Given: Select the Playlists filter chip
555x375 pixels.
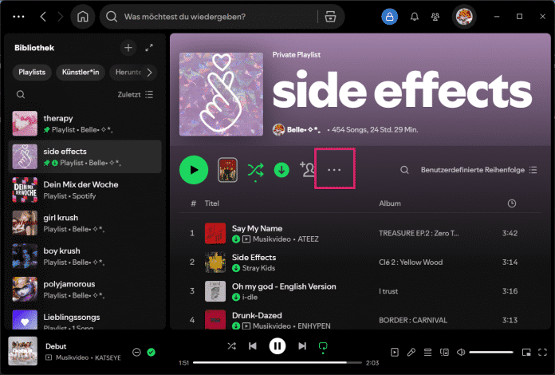Looking at the screenshot, I should pyautogui.click(x=32, y=73).
